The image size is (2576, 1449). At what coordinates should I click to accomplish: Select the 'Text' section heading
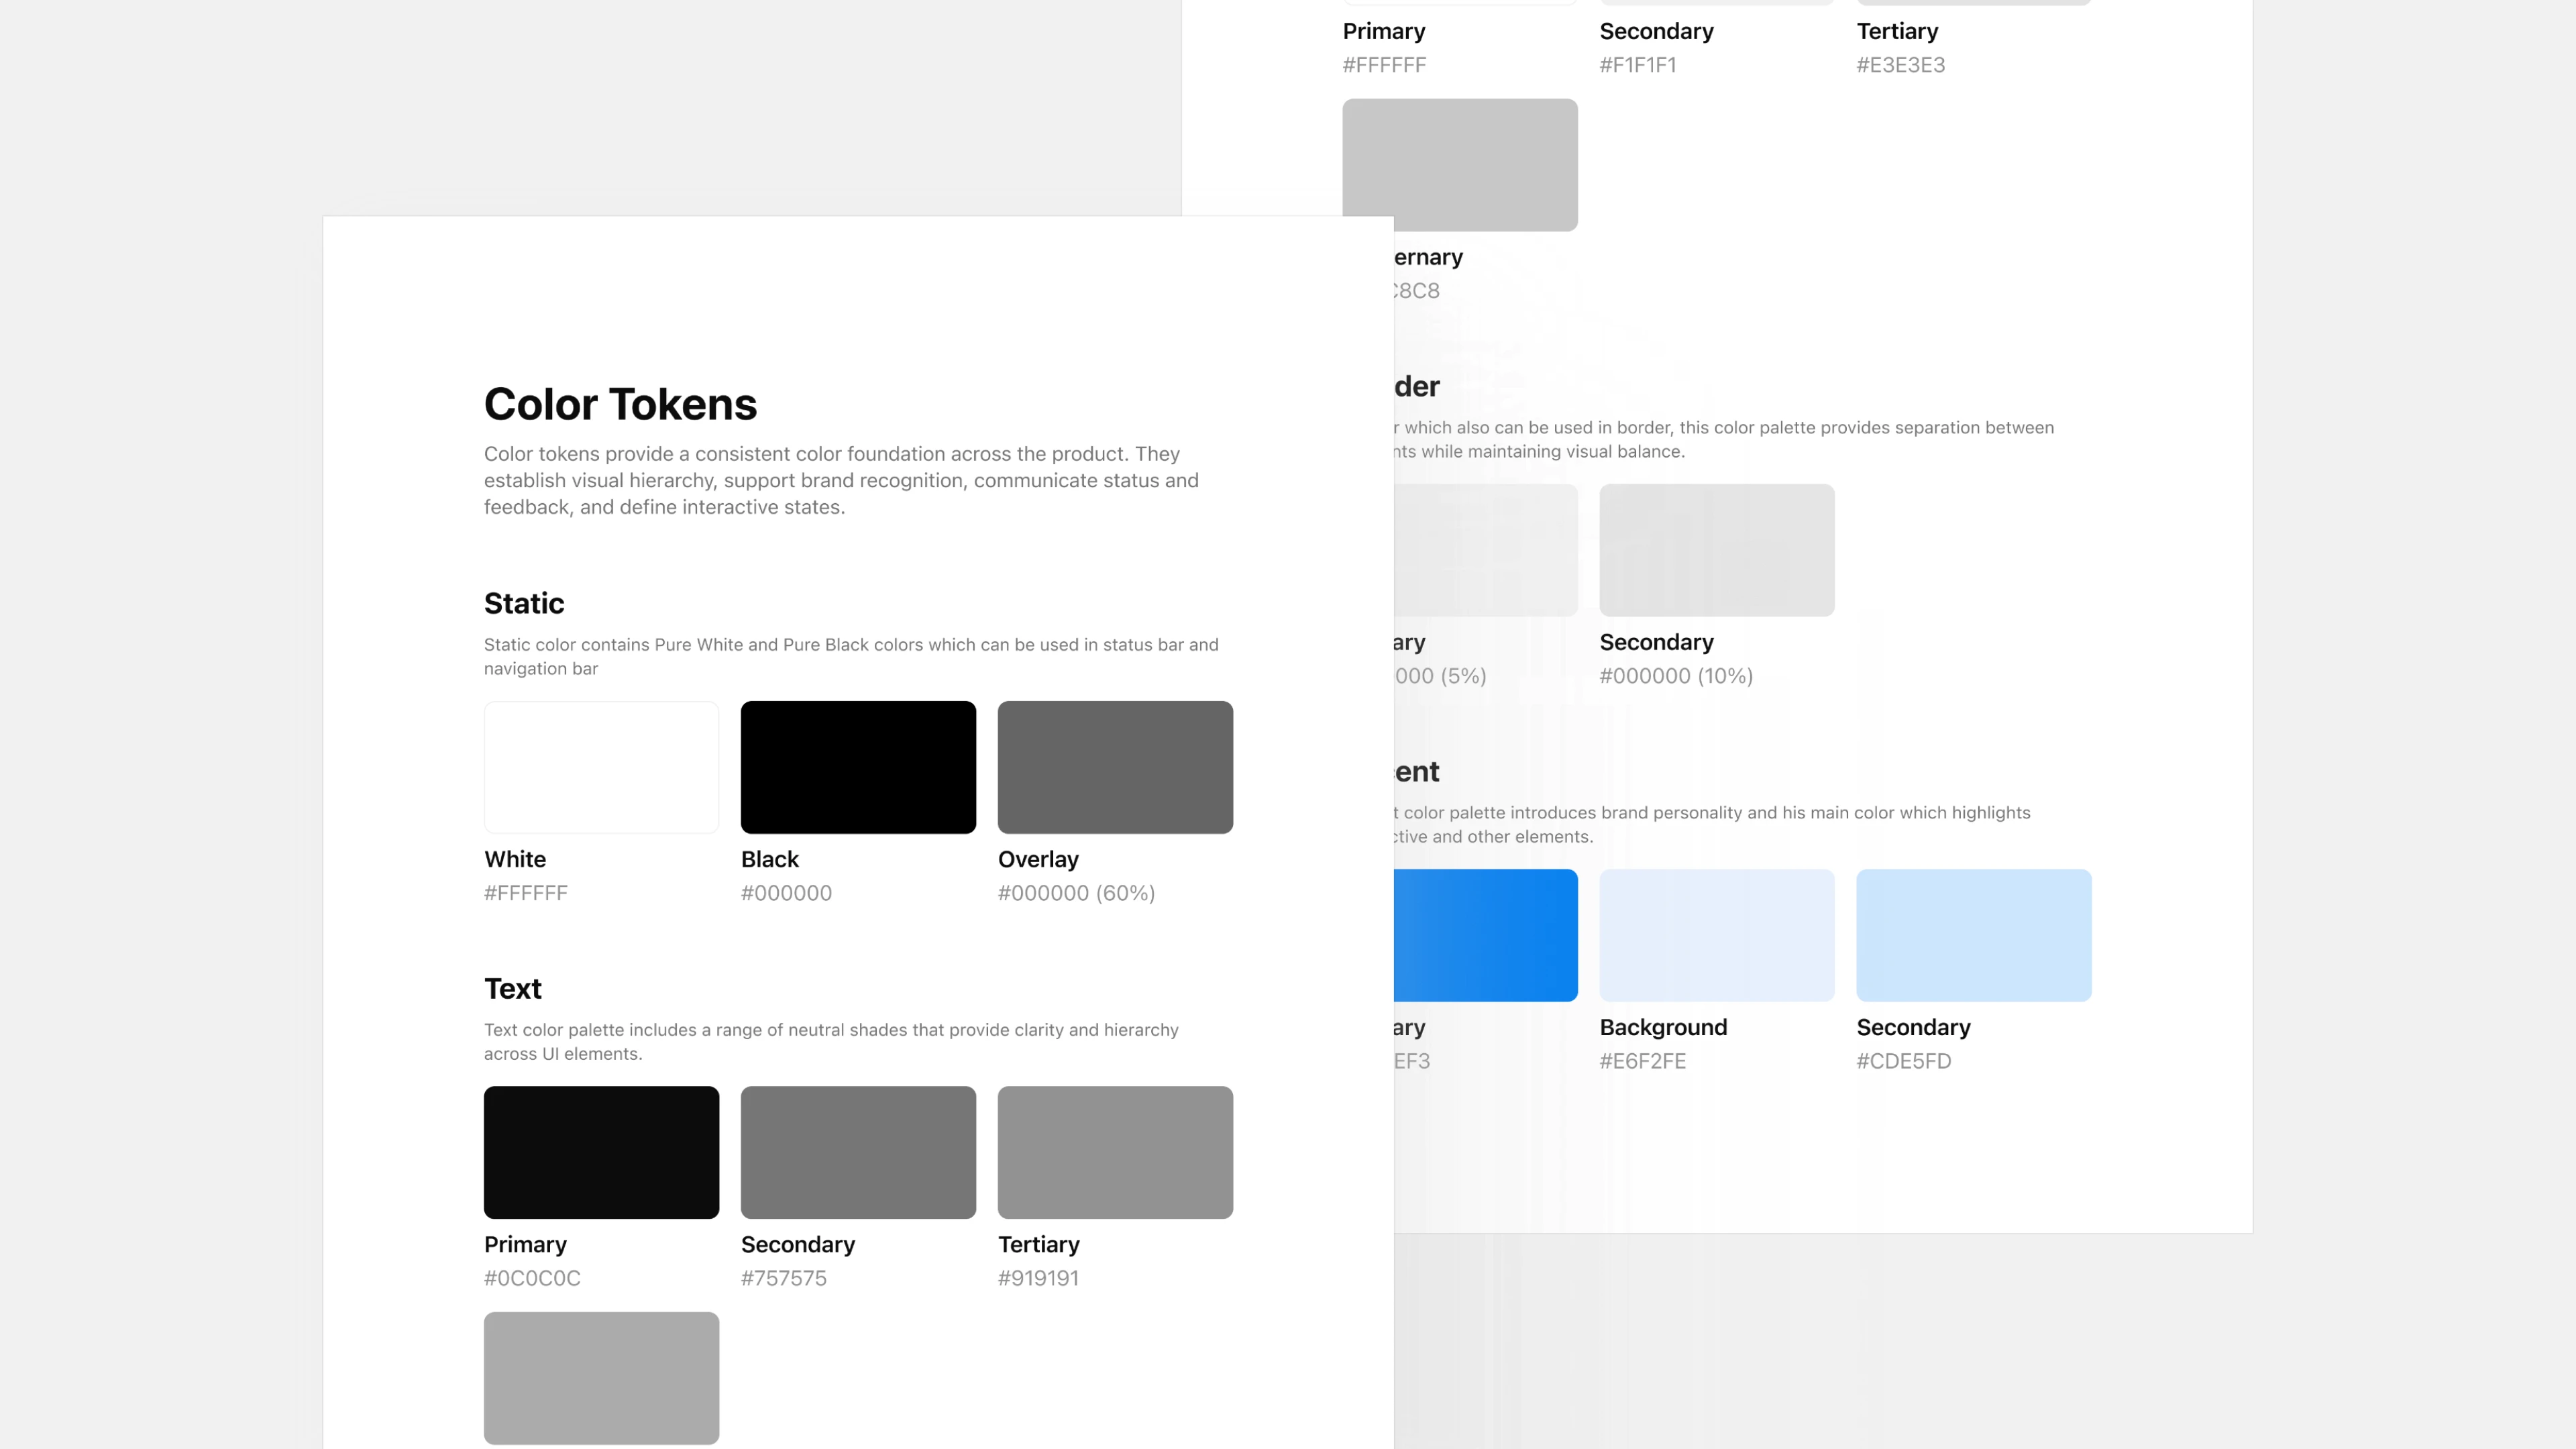pyautogui.click(x=513, y=988)
